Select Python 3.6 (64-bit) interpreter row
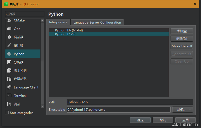201x128 pixels. click(109, 30)
